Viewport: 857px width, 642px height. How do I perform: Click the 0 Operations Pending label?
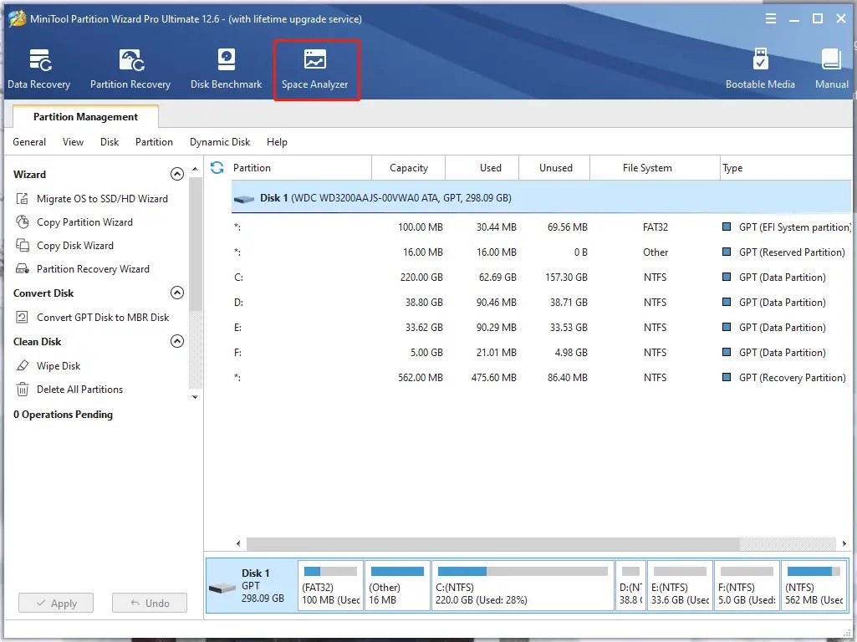click(63, 415)
